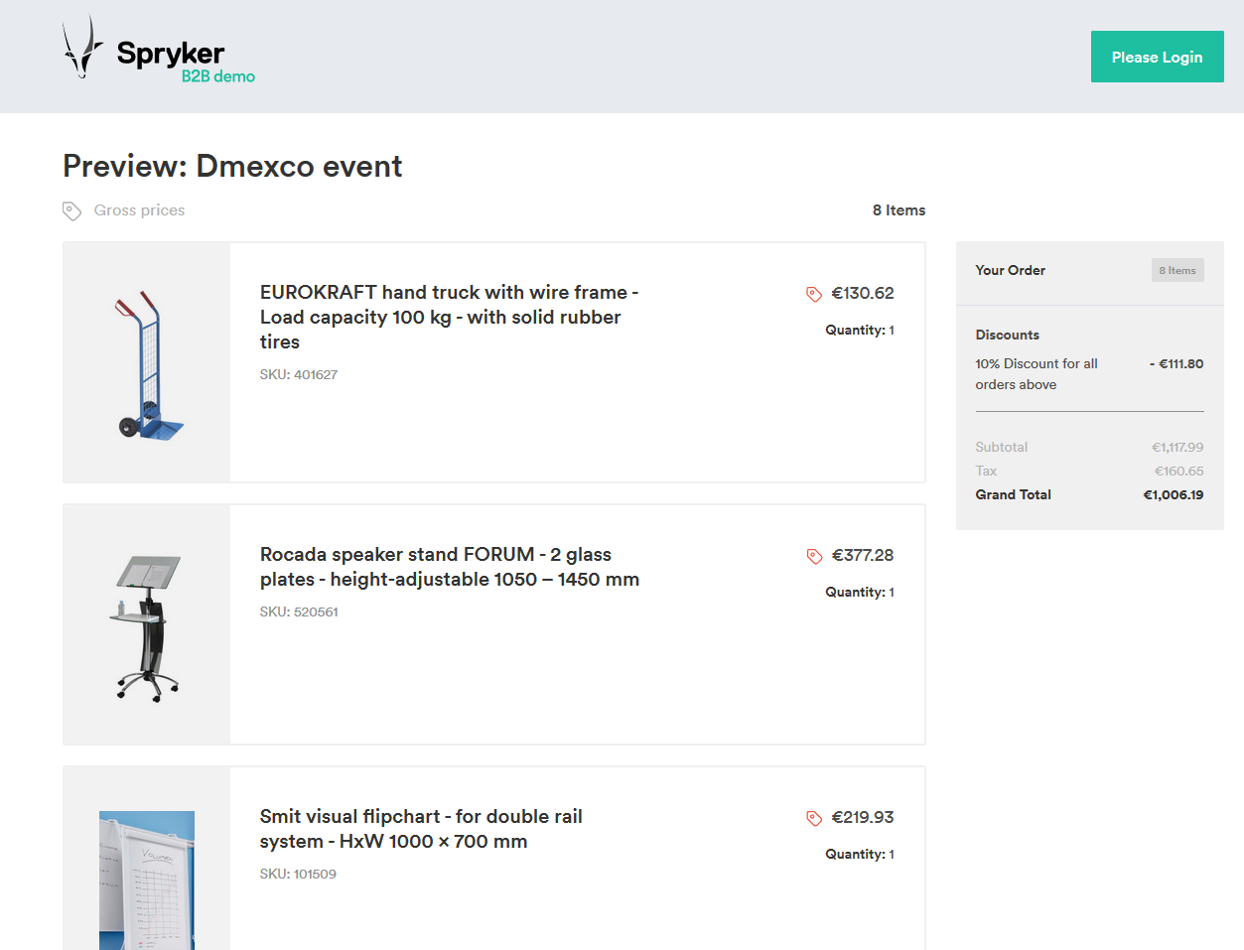1244x950 pixels.
Task: Click the Spryker B2B demo wordmark
Action: [186, 62]
